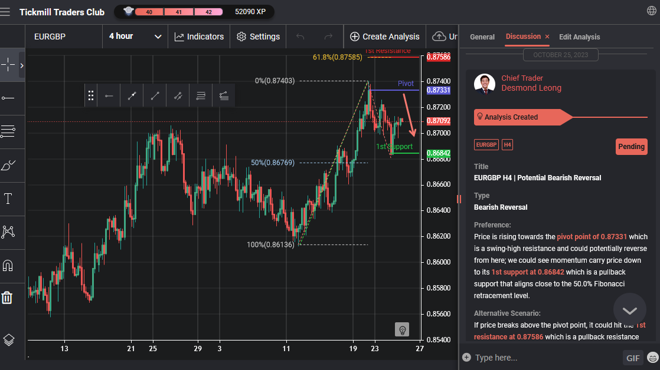Select the Fibonacci retracement tool in sidebar
660x370 pixels.
8,131
